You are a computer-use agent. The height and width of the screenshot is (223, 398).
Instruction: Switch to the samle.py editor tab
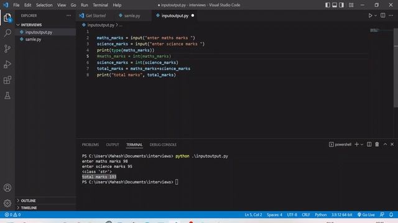click(132, 15)
